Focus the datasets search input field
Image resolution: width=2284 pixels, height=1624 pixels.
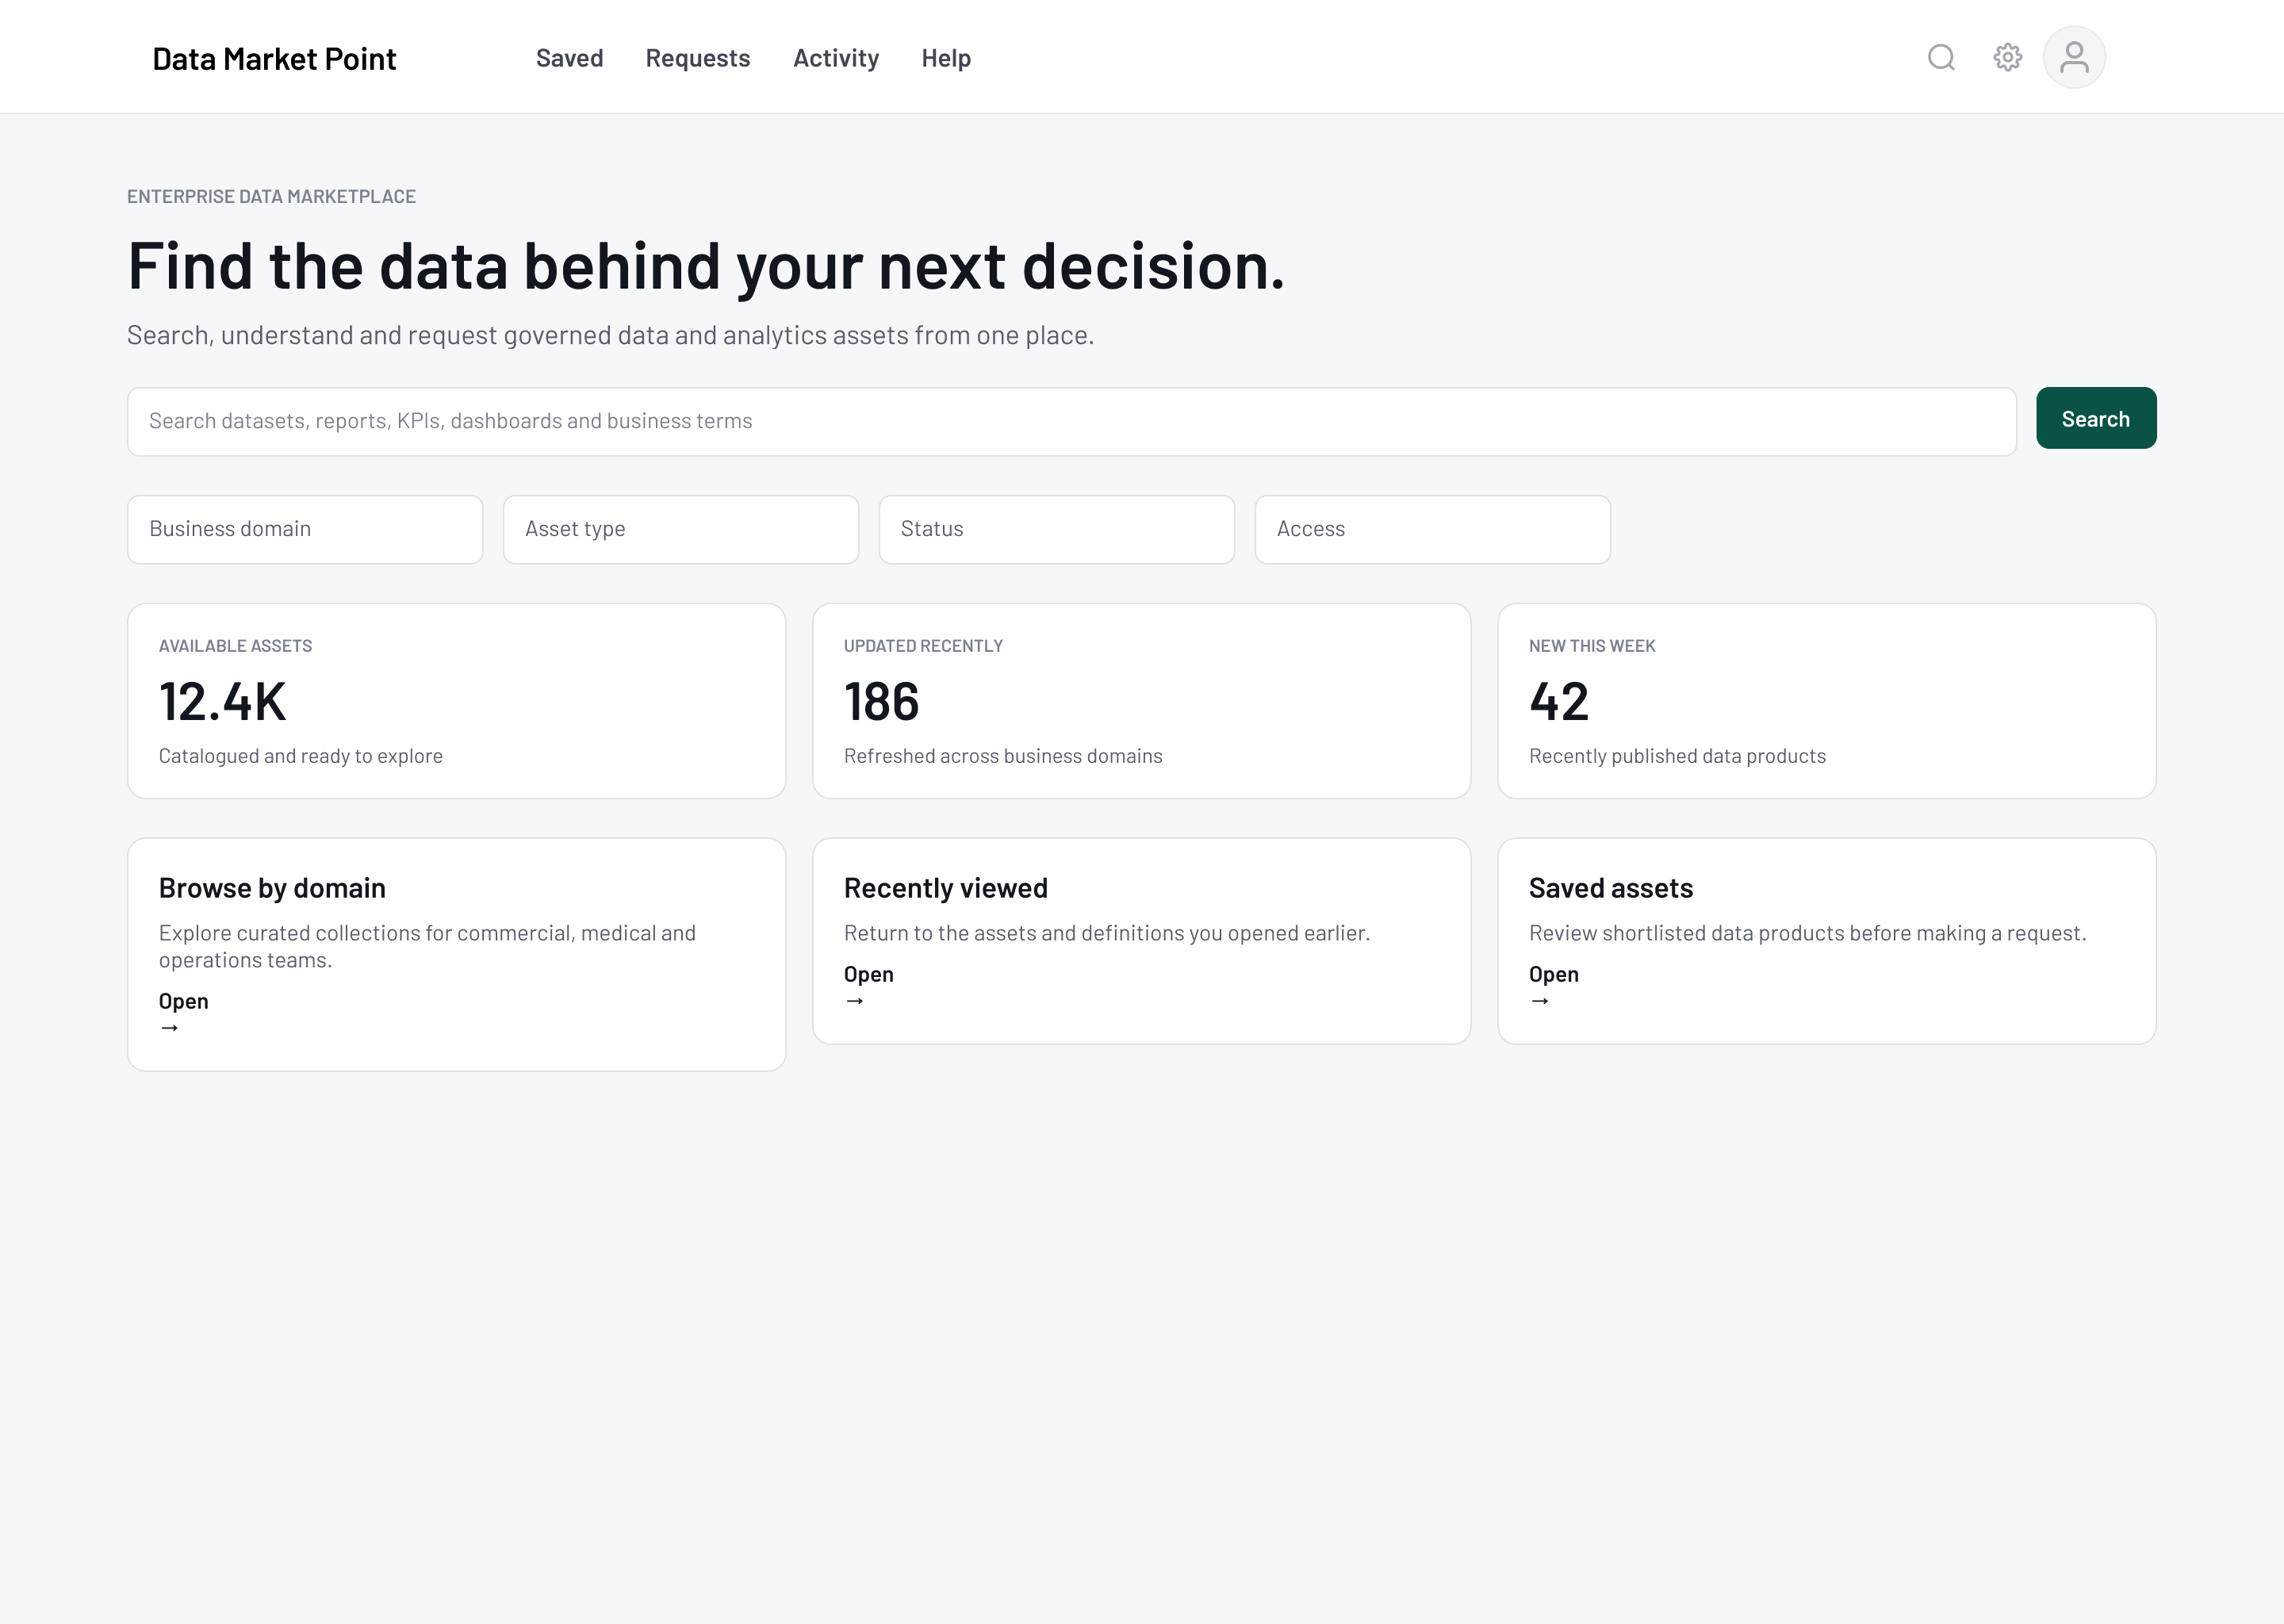[1072, 422]
